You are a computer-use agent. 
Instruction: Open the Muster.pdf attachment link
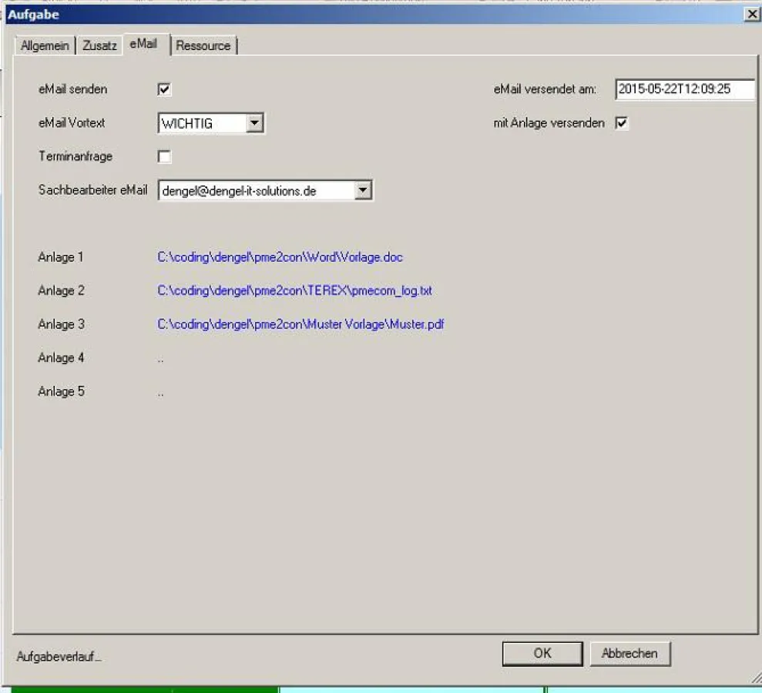coord(300,324)
